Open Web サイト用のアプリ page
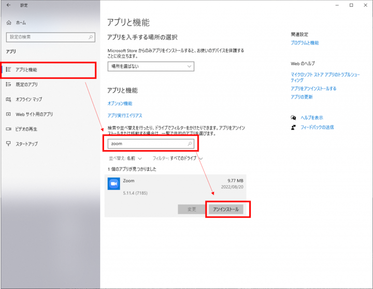This screenshot has width=373, height=289. coord(34,114)
